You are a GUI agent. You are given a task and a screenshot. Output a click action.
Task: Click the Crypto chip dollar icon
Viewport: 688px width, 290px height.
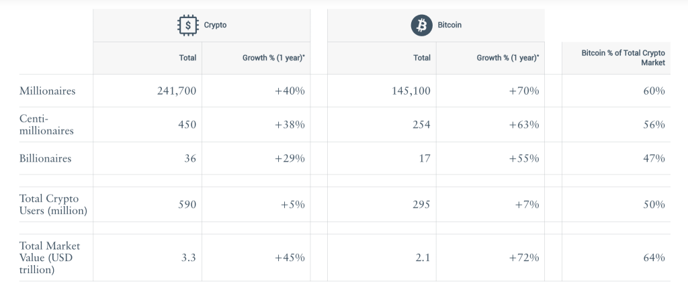(187, 26)
